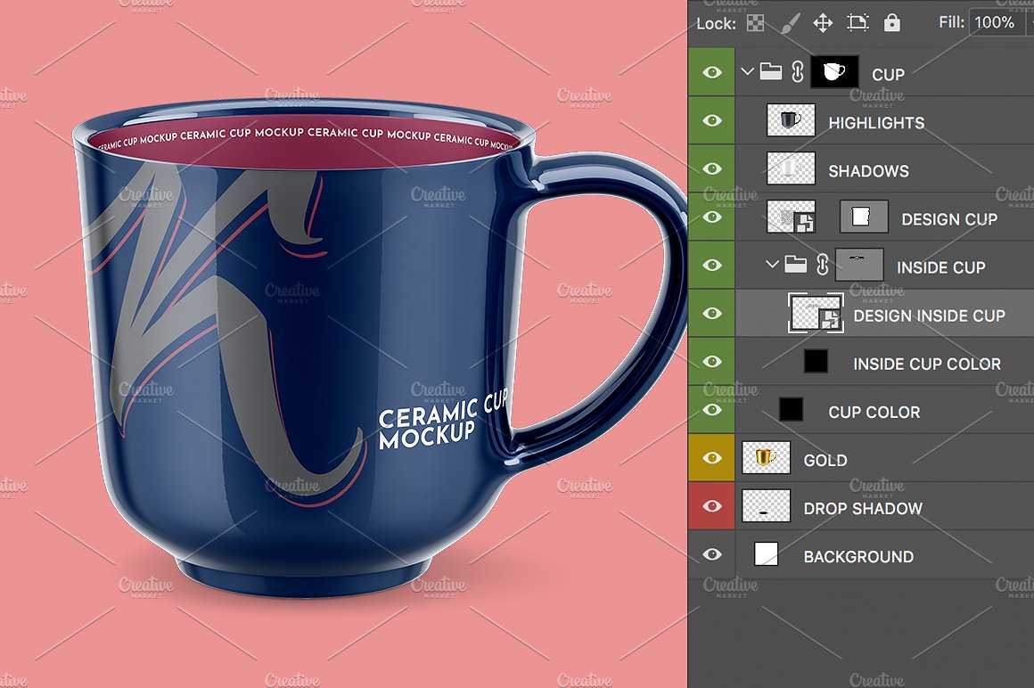Open the DESIGN CUP smart object thumbnail
Screen dimensions: 1034x688
point(863,217)
